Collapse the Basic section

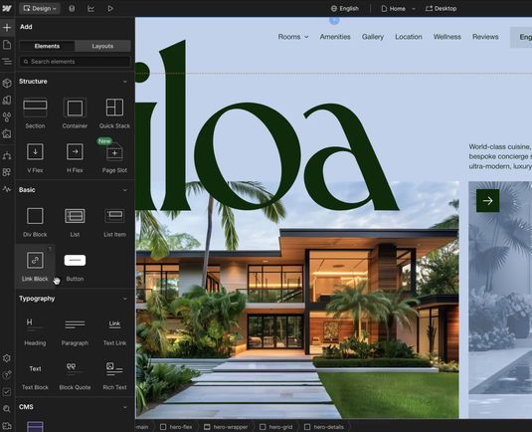point(125,190)
